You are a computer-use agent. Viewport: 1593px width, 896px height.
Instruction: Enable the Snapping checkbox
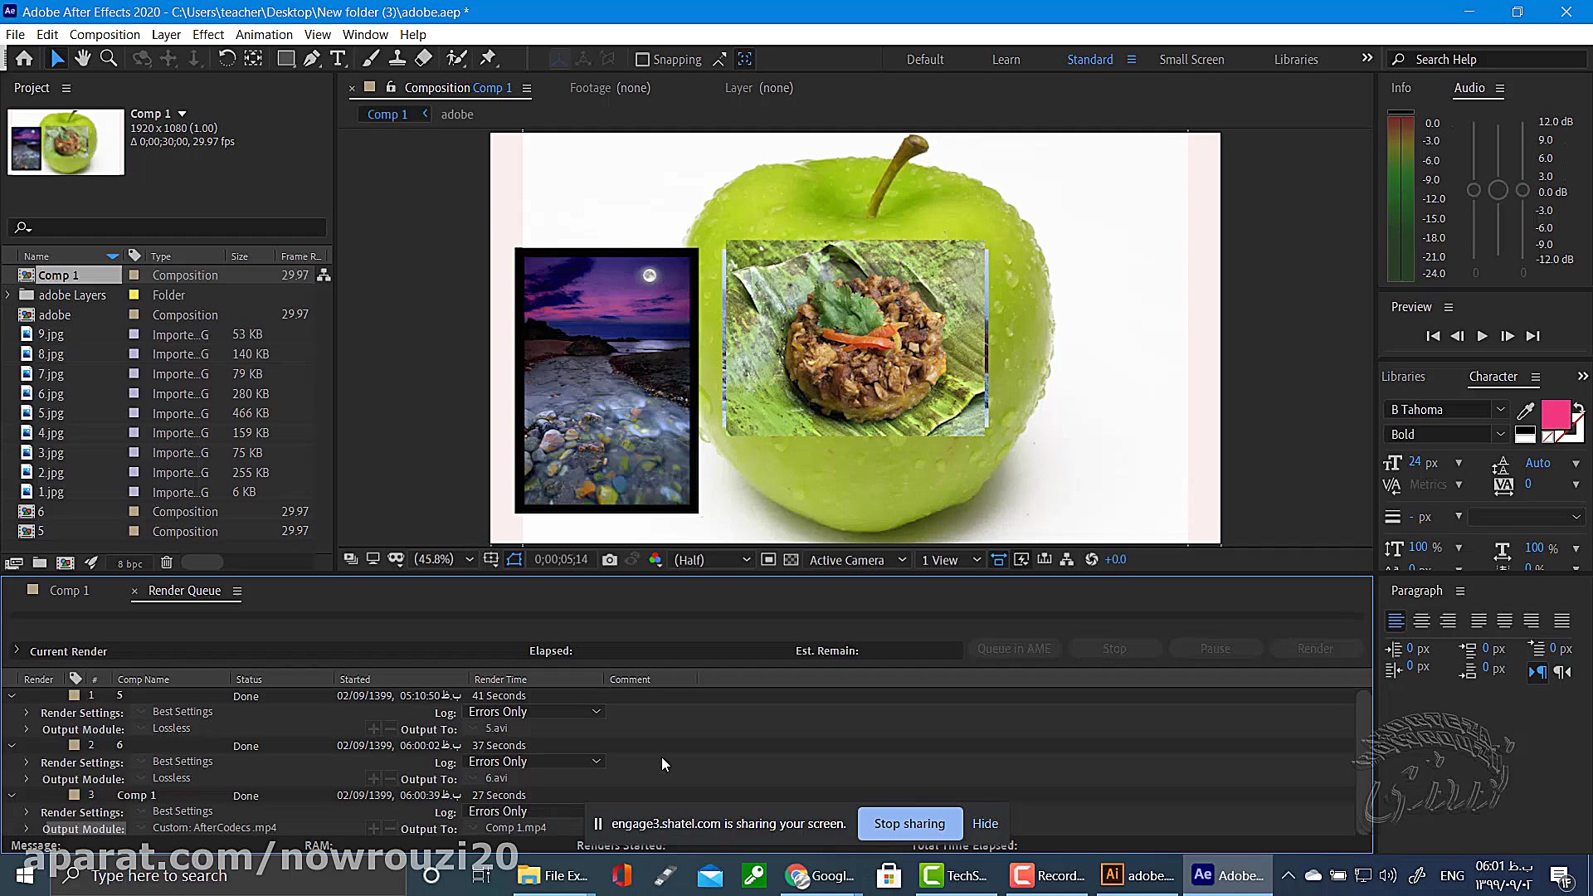tap(642, 60)
